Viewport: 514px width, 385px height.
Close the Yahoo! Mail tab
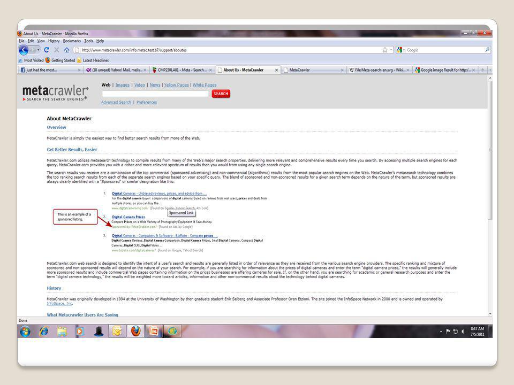tap(145, 70)
